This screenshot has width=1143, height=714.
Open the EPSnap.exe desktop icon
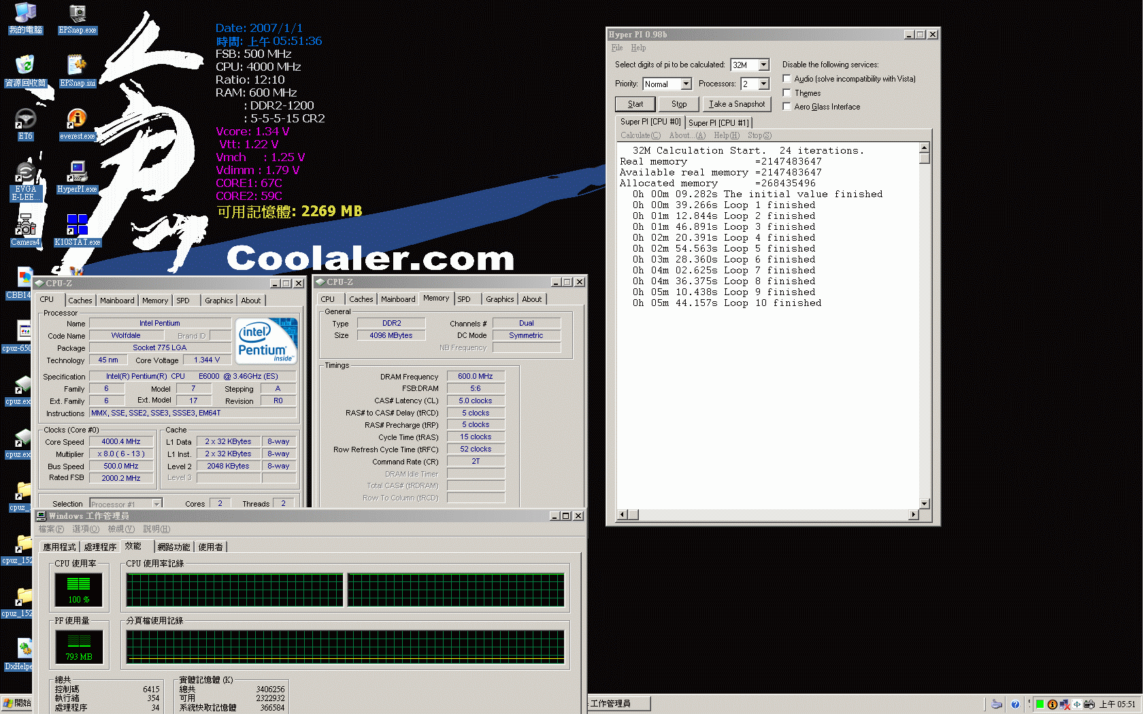click(x=77, y=18)
